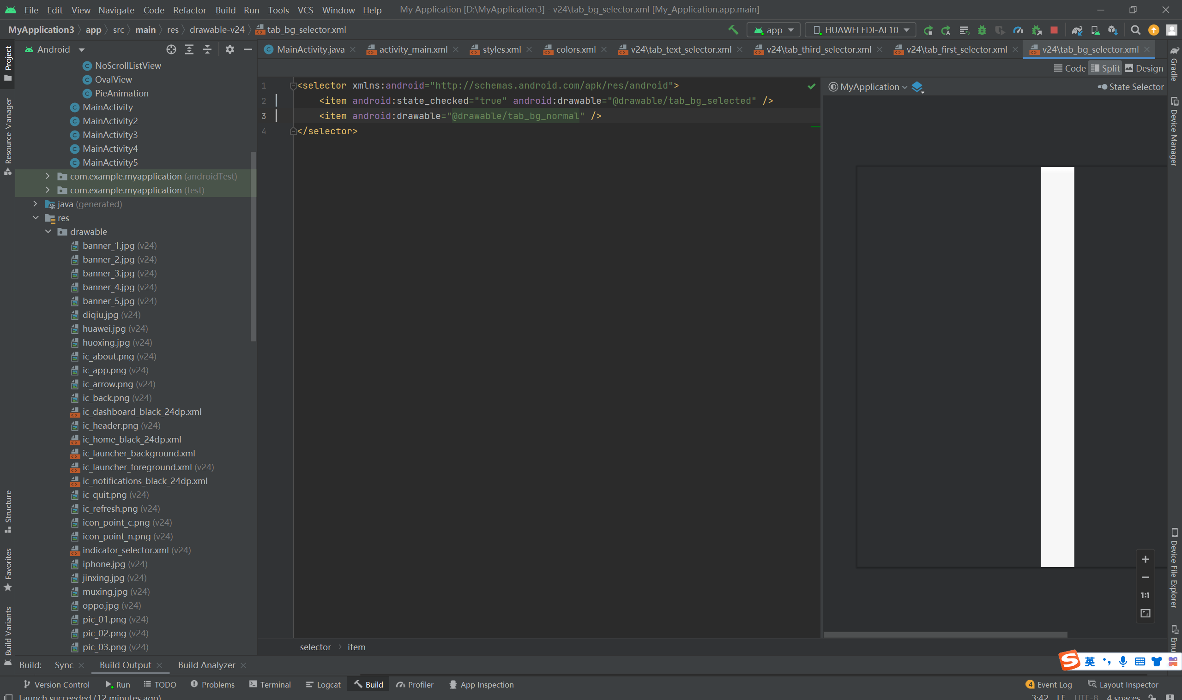The image size is (1182, 700).
Task: Collapse the drawable folder in project tree
Action: click(48, 232)
